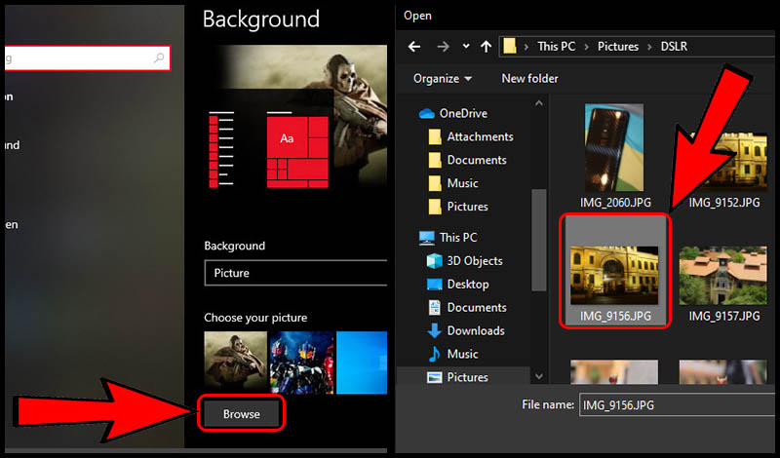The image size is (780, 458).
Task: Select OneDrive in the navigation tree
Action: pyautogui.click(x=462, y=113)
